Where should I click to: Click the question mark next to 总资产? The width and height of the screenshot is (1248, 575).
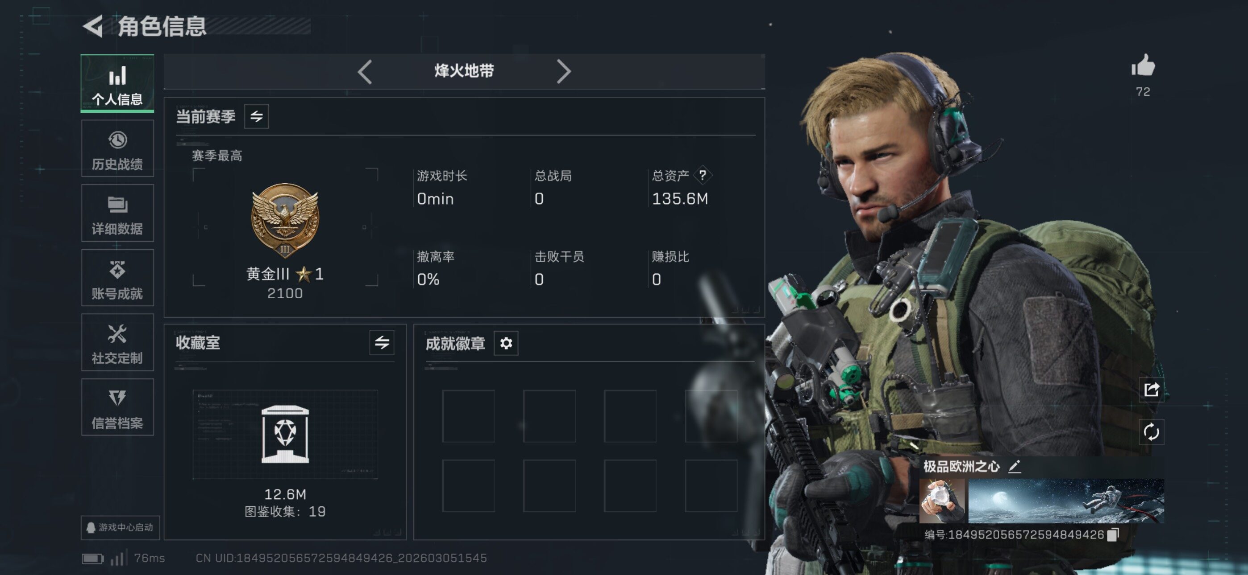click(703, 175)
